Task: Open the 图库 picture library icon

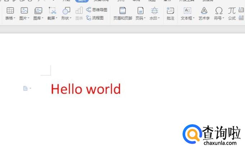Action: point(38,11)
